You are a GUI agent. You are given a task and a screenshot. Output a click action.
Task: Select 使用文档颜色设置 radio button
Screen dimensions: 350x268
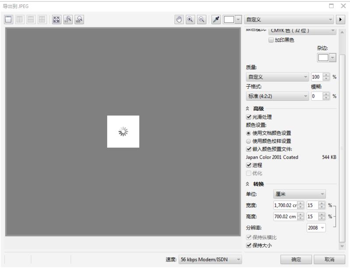tap(248, 133)
